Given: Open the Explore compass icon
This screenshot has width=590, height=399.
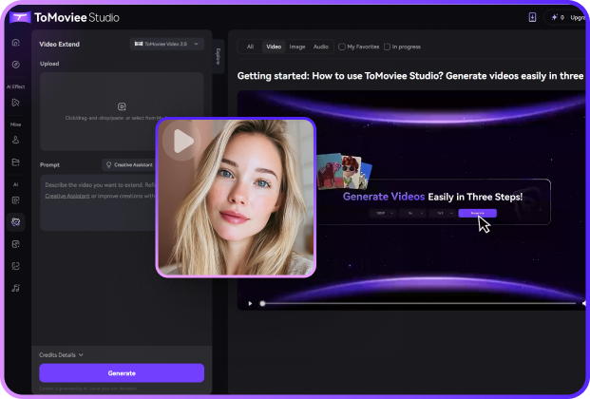Looking at the screenshot, I should click(16, 65).
